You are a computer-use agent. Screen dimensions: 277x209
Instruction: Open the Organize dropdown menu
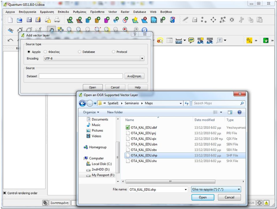click(x=91, y=112)
